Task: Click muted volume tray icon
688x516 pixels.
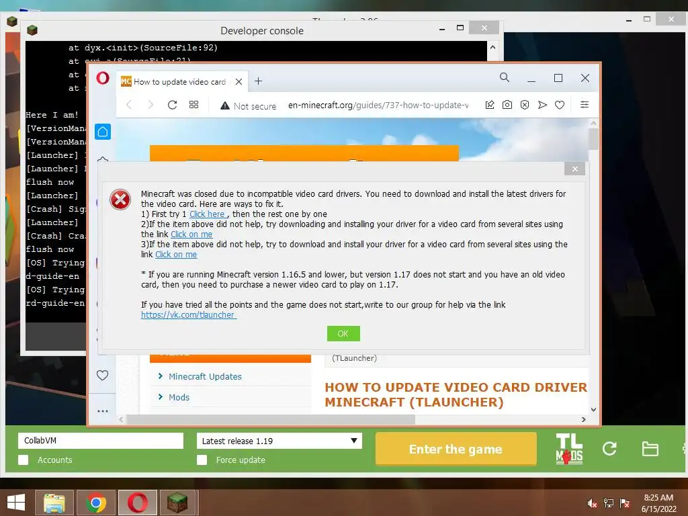Action: (593, 503)
